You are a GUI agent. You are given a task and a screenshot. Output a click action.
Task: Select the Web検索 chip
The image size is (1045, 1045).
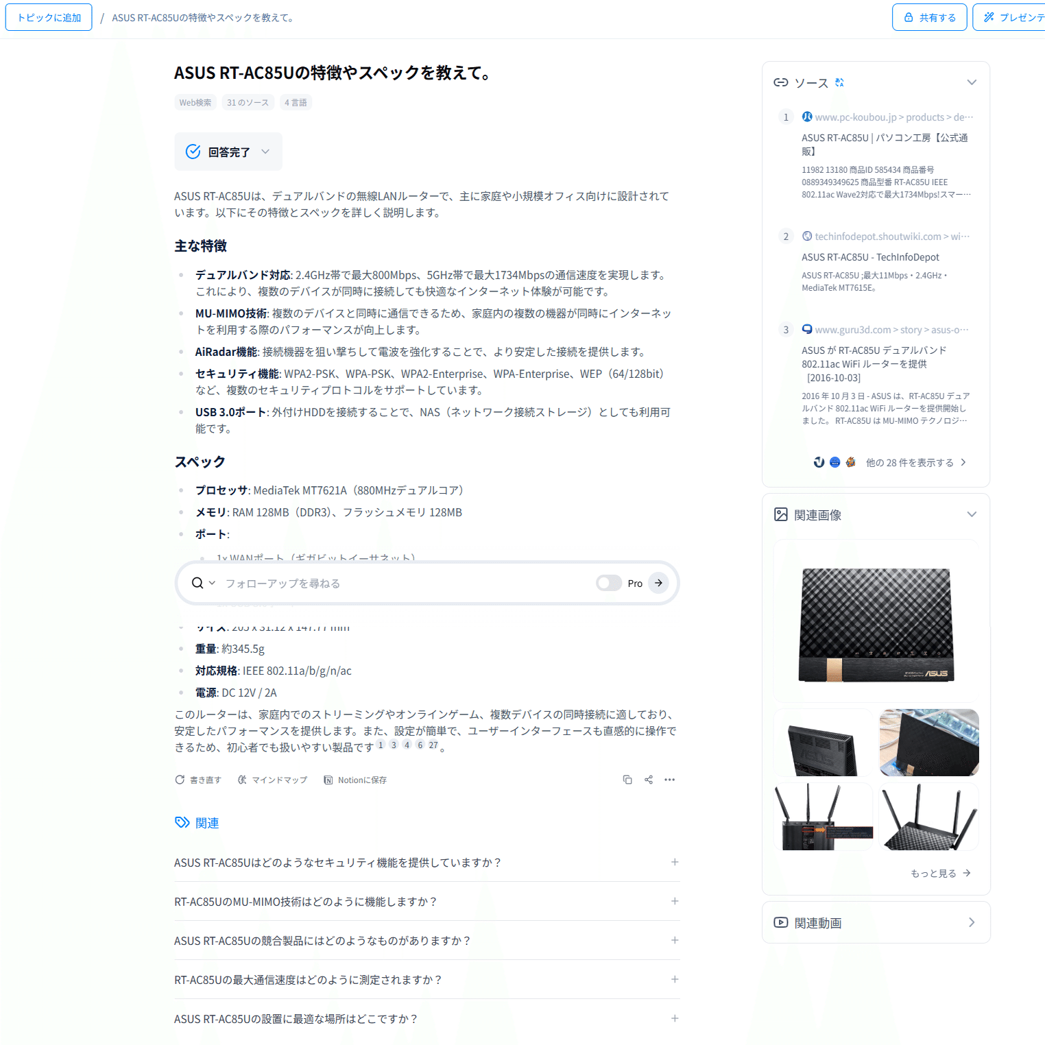coord(194,102)
